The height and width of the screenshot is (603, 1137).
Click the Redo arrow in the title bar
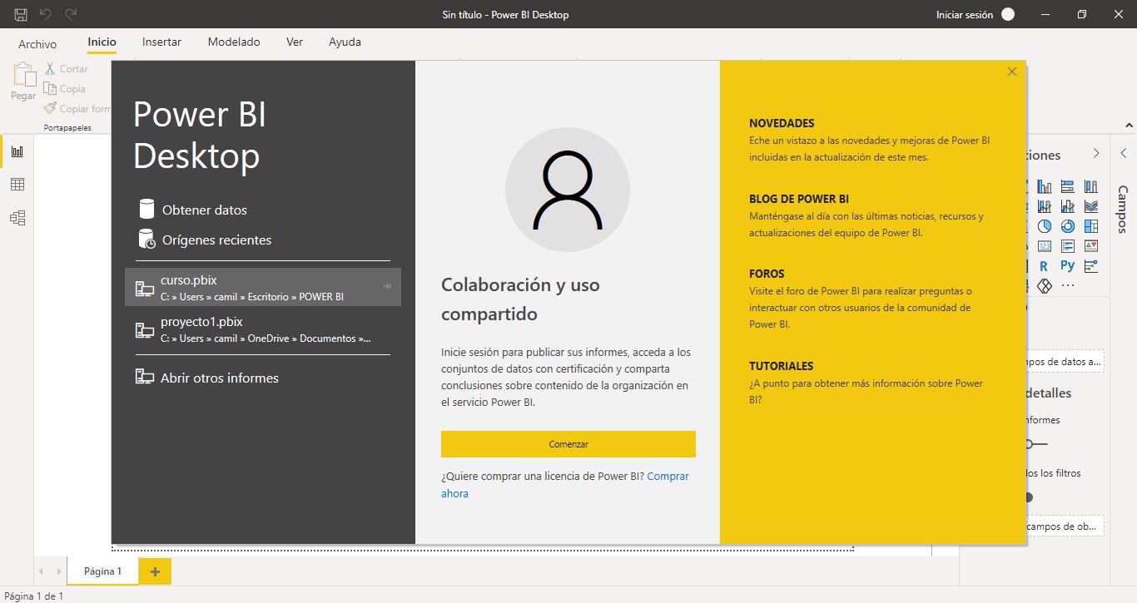pos(71,14)
